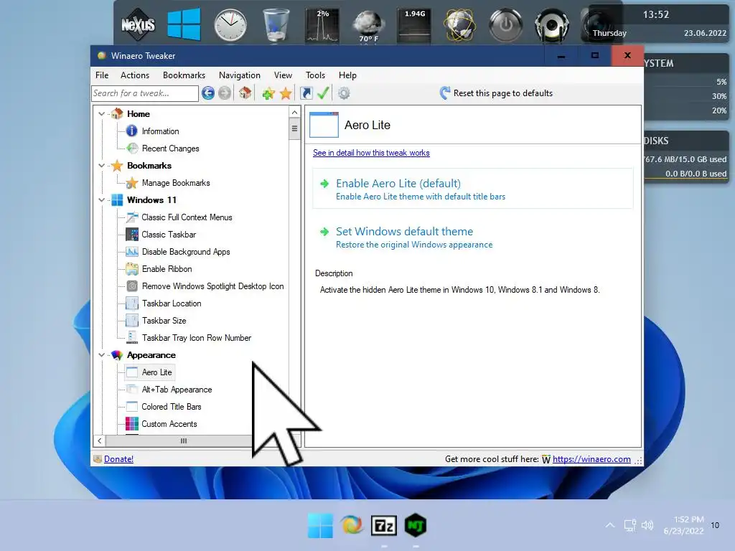The height and width of the screenshot is (551, 735).
Task: Click Enable Aero Lite (default) option
Action: [473, 189]
